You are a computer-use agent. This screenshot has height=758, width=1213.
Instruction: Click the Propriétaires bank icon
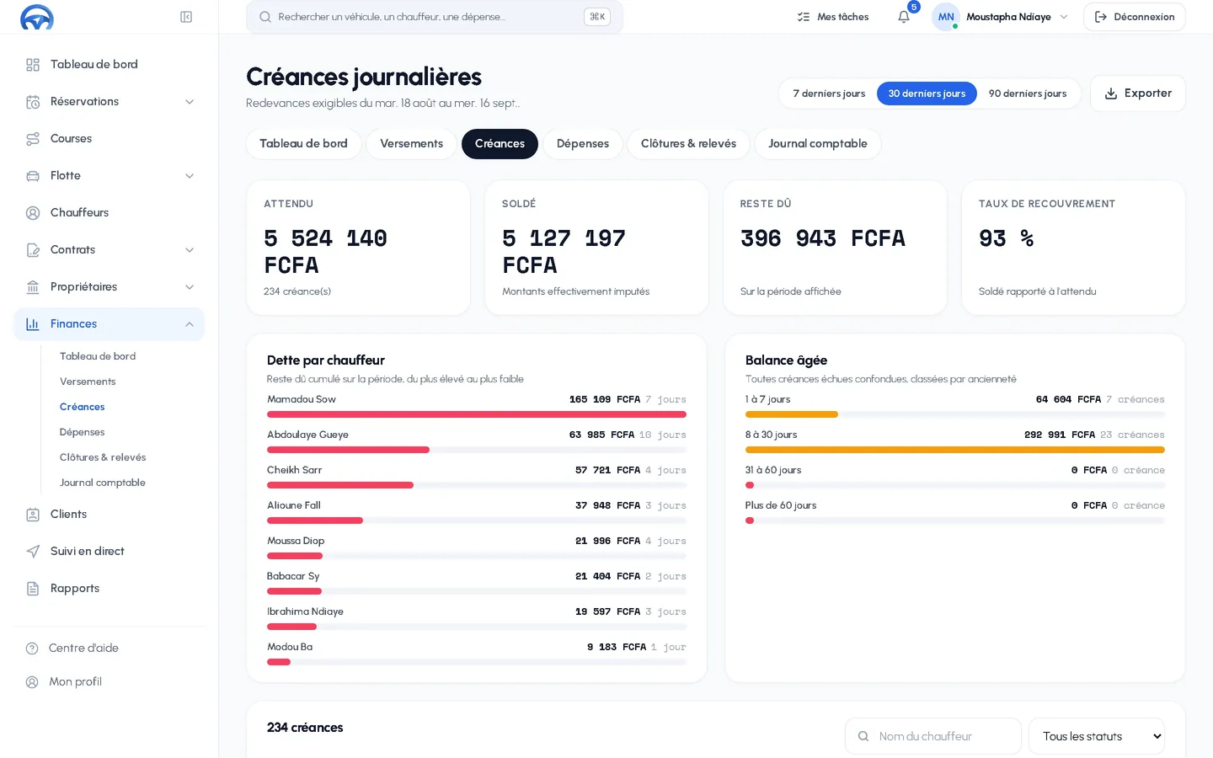pyautogui.click(x=33, y=287)
